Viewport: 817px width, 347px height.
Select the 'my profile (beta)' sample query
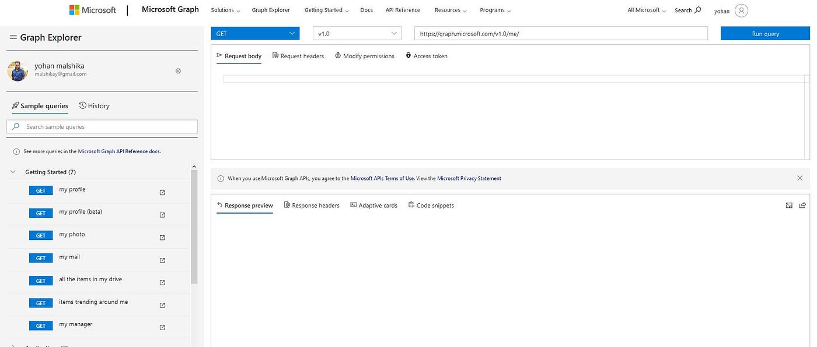(x=81, y=212)
